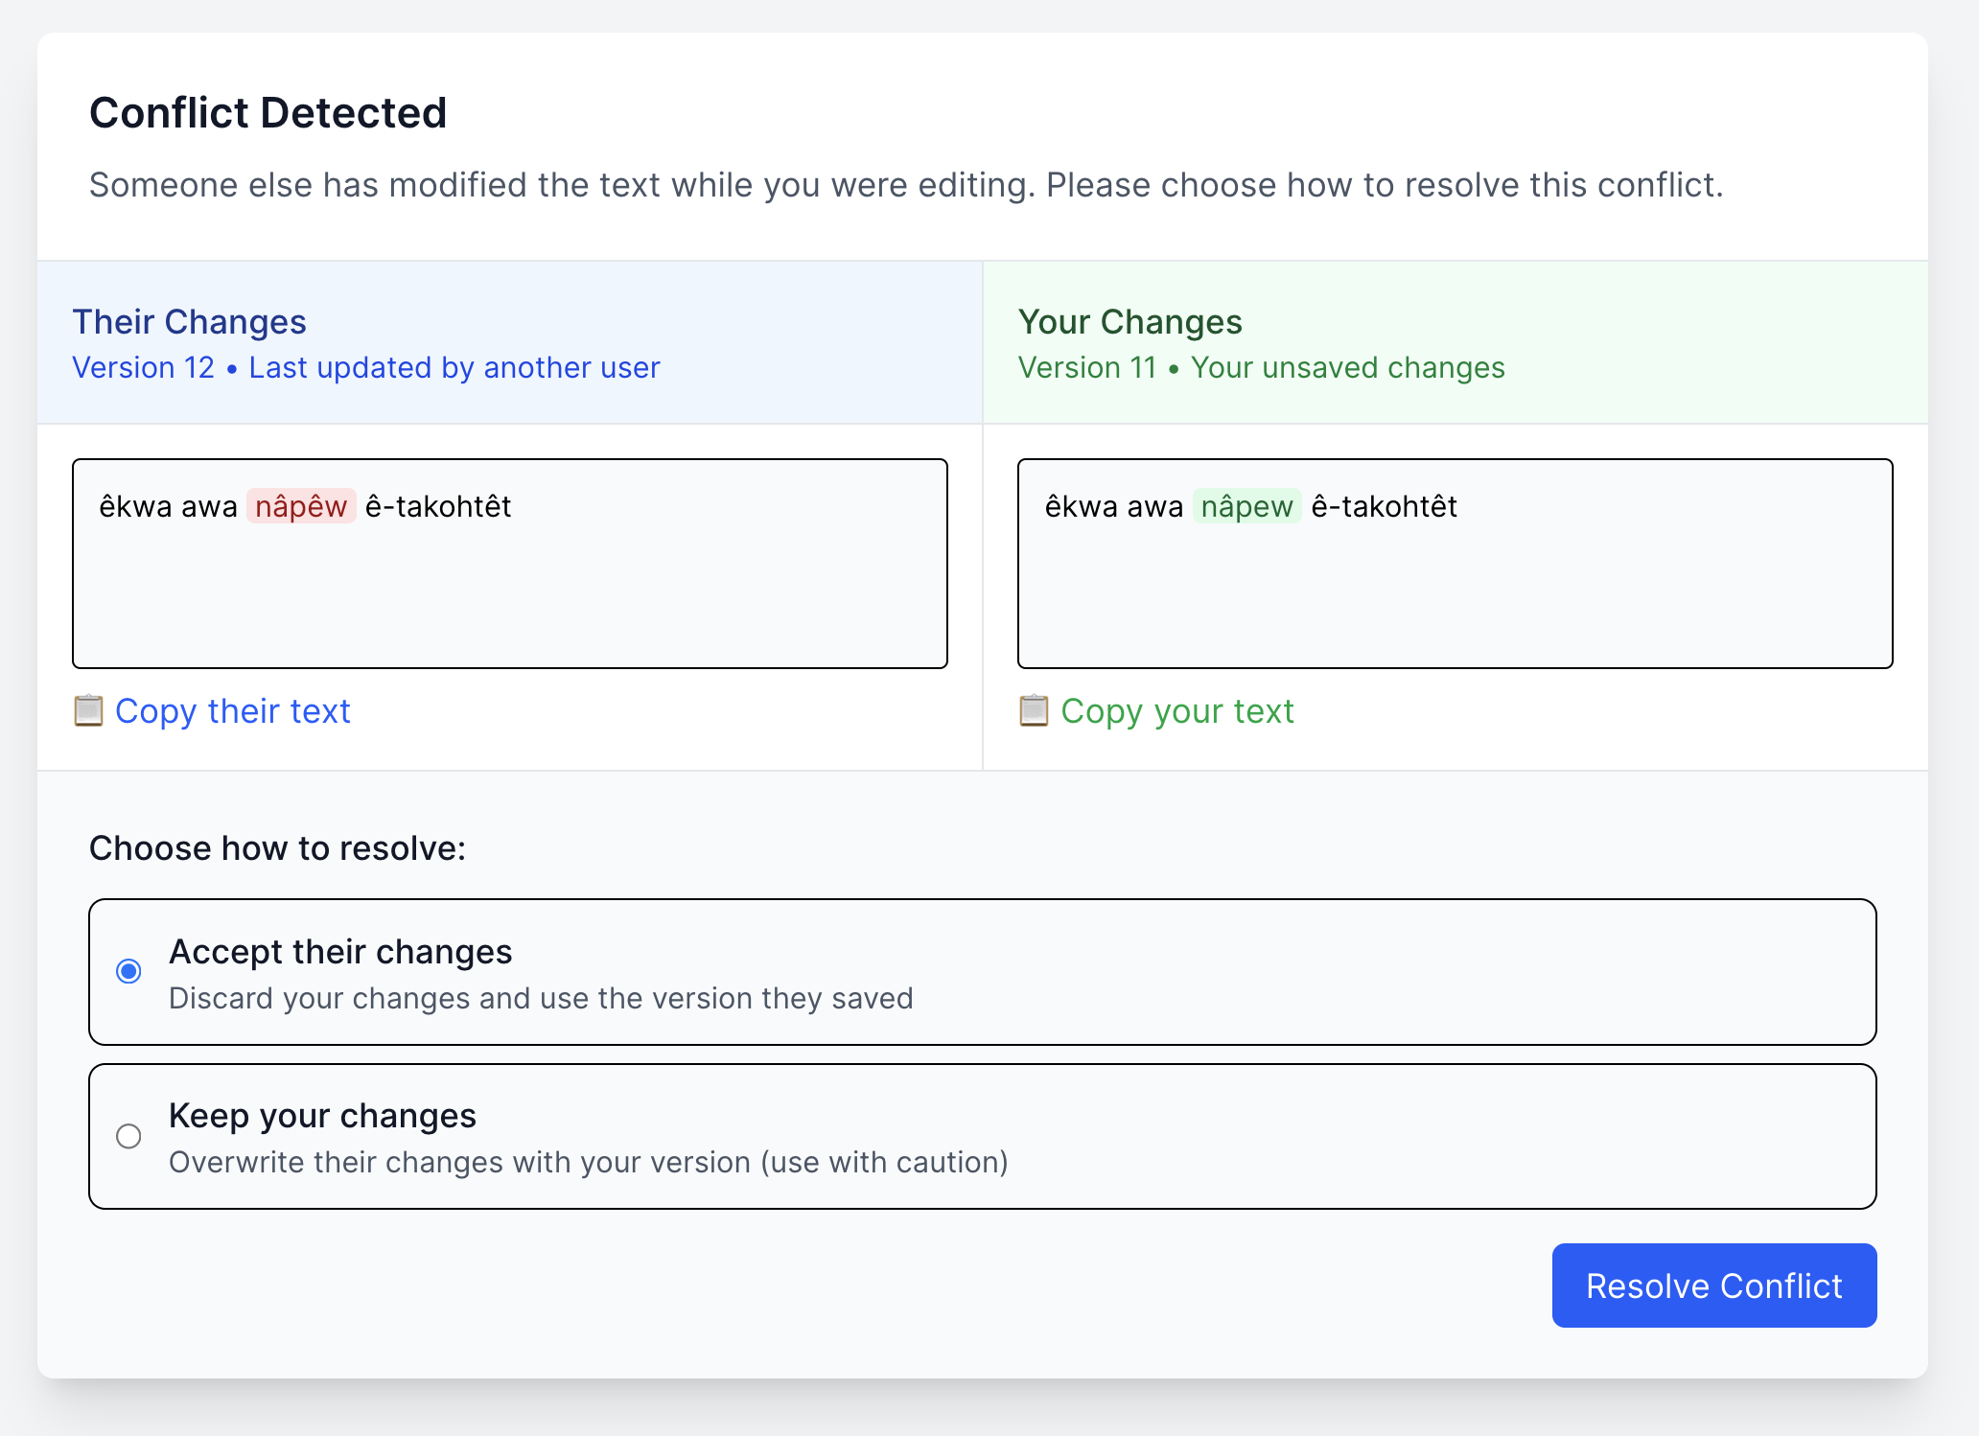
Task: Click the Discard your changes description text
Action: click(541, 998)
